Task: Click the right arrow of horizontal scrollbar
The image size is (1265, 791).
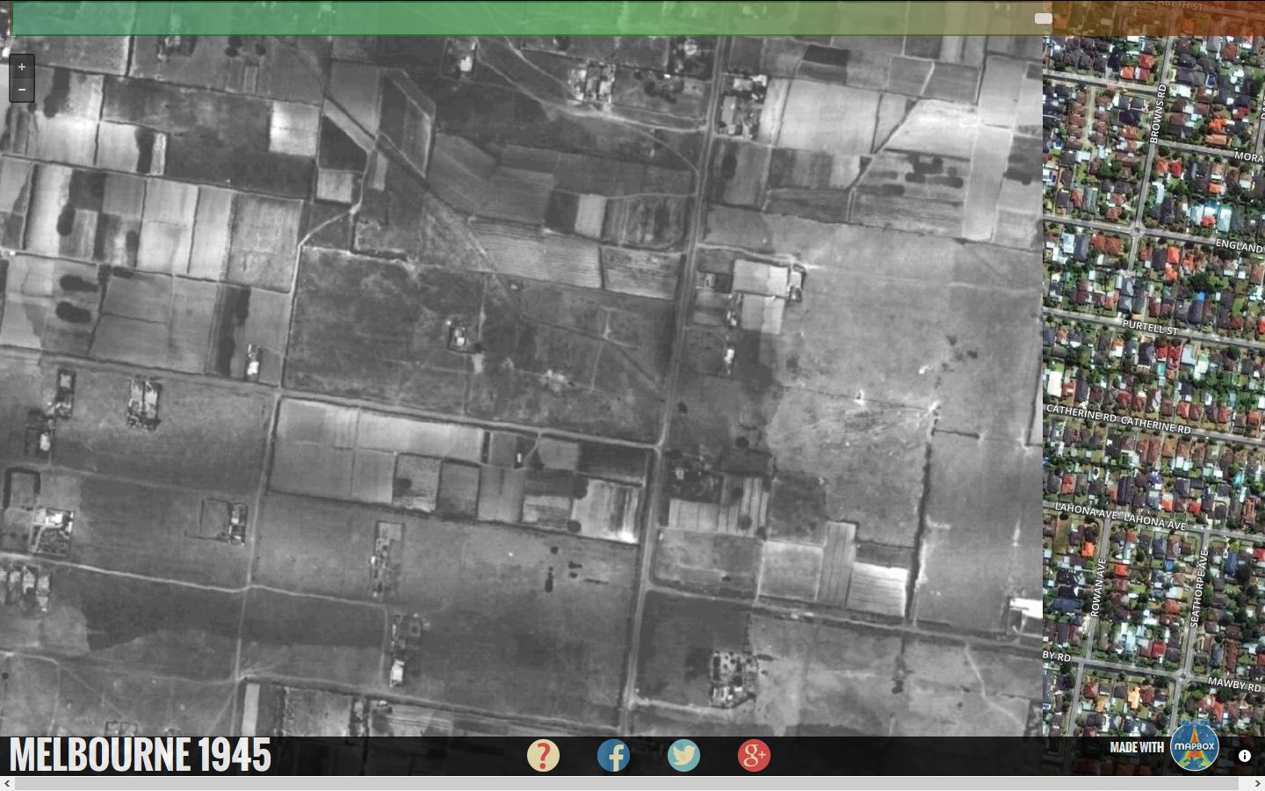Action: click(1257, 783)
